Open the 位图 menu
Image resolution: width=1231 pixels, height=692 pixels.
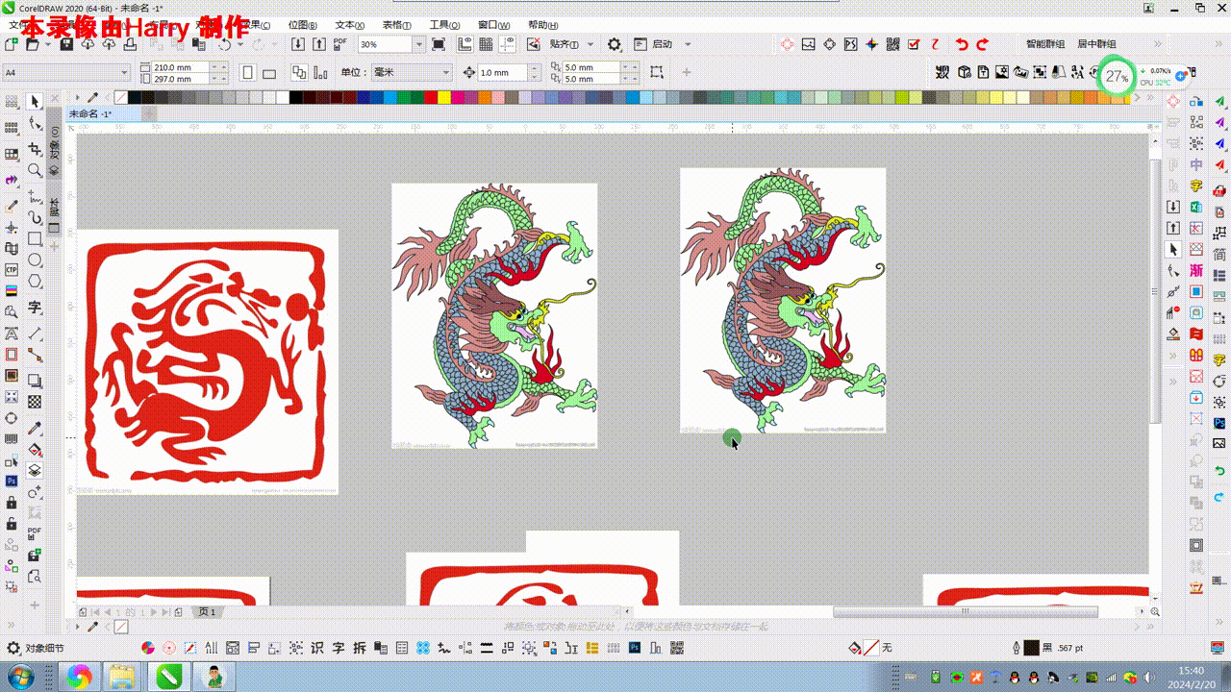click(303, 25)
